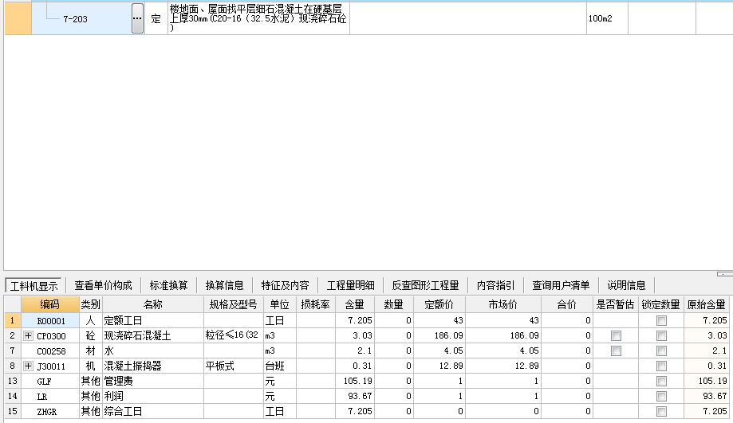Screen dimensions: 733x423
Task: Select the C00258 code cell
Action: pyautogui.click(x=50, y=351)
